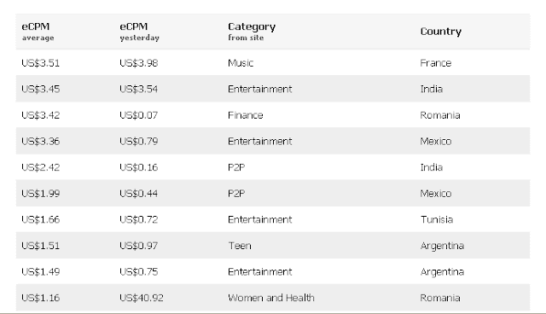
Task: Select the Music category cell
Action: click(x=241, y=63)
